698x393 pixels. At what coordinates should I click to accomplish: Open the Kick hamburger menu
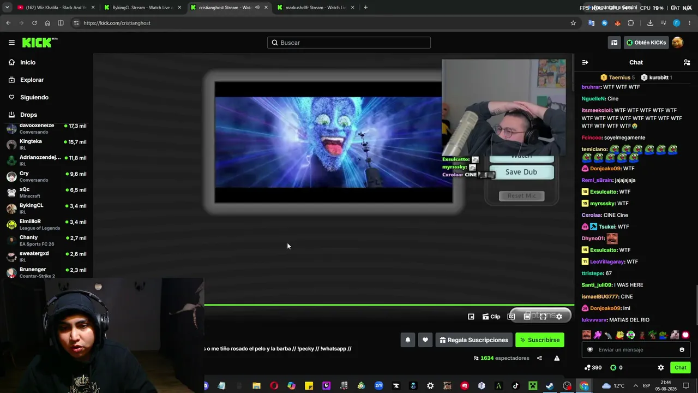(x=11, y=43)
